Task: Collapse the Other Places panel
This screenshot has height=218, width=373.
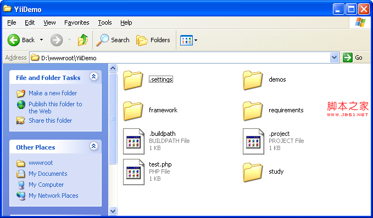Action: point(94,146)
